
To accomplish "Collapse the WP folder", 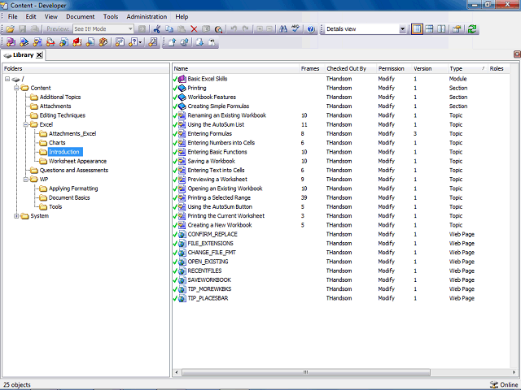I will 25,180.
